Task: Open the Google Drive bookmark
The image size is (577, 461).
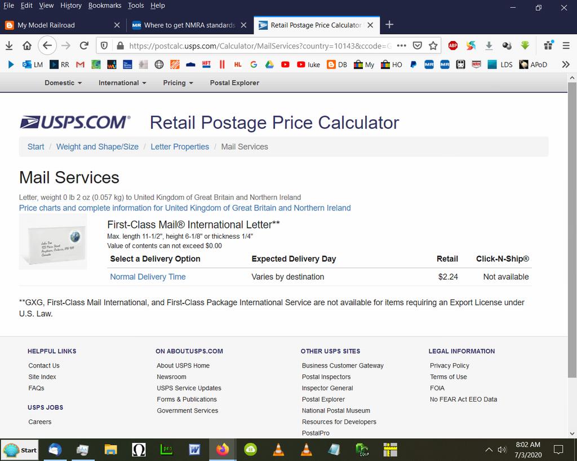Action: (270, 65)
